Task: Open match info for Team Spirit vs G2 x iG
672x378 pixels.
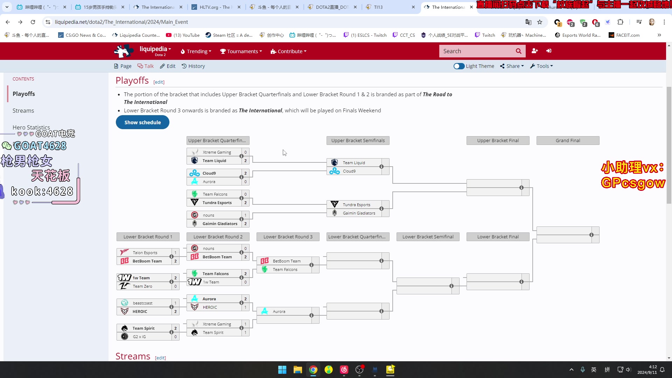Action: click(171, 332)
